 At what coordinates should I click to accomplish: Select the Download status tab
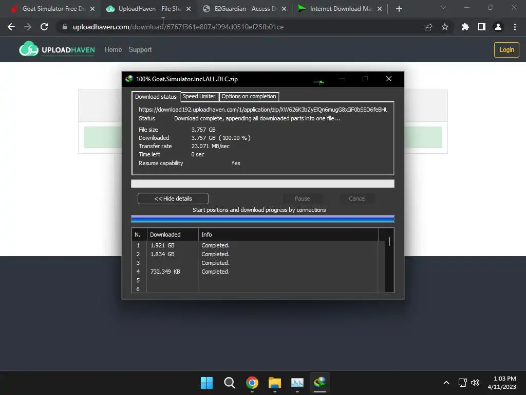[156, 97]
